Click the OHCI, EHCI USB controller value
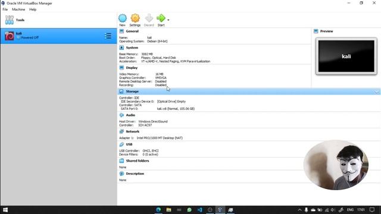Screen dimensions: 381x214 point(151,150)
